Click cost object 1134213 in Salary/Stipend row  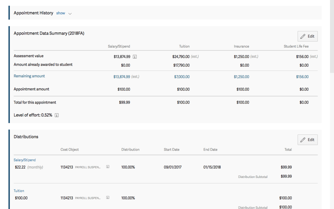click(67, 167)
